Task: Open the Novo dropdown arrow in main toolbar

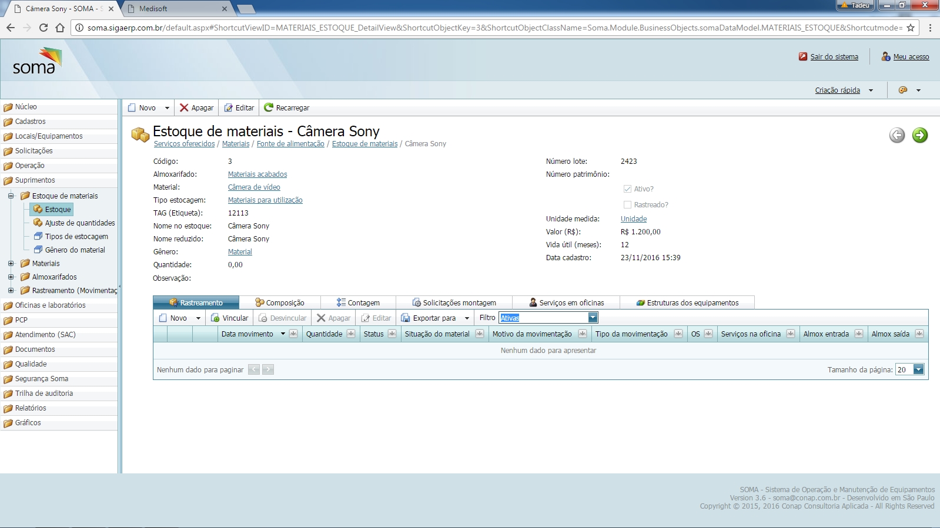Action: click(167, 107)
